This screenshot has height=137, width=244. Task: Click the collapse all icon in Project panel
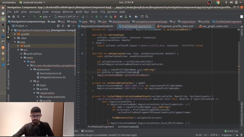pos(63,26)
